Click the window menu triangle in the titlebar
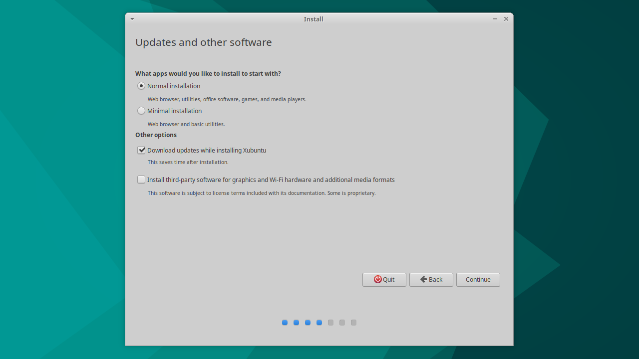 pos(132,18)
